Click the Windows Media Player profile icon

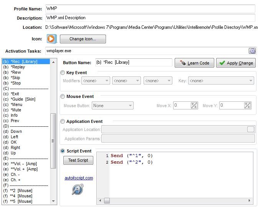coord(52,39)
